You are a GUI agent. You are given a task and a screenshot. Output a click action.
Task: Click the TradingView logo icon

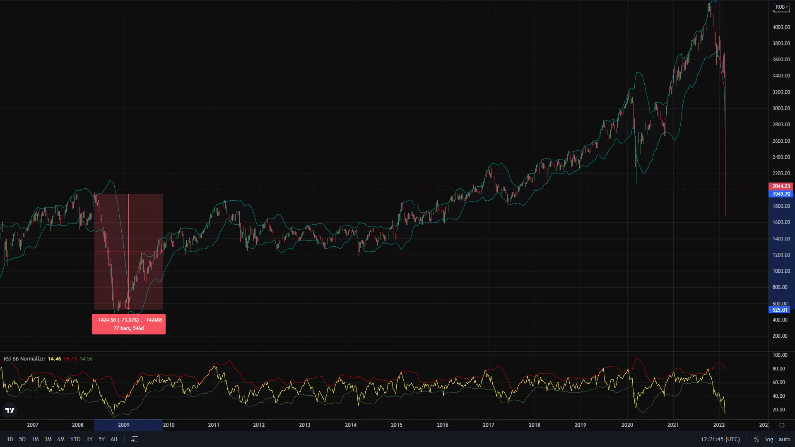[10, 410]
